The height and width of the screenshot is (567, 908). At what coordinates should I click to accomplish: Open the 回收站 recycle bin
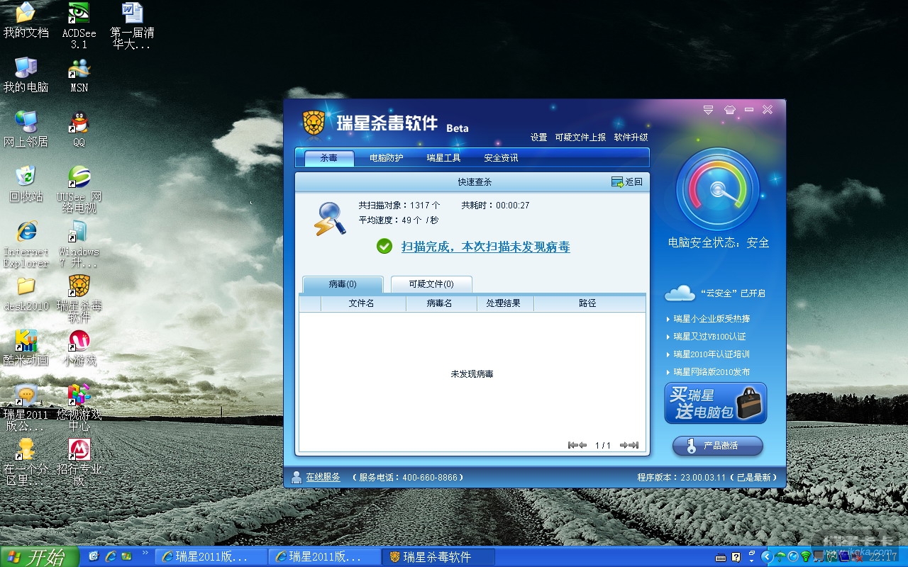coord(26,184)
